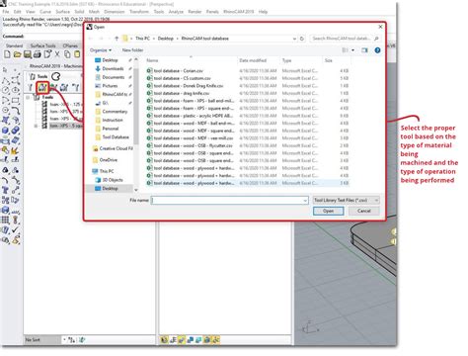Select 'tool database - Donek Drag Knife.csv'
The height and width of the screenshot is (356, 468).
pos(247,86)
